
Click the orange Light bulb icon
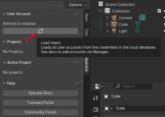click(114, 31)
